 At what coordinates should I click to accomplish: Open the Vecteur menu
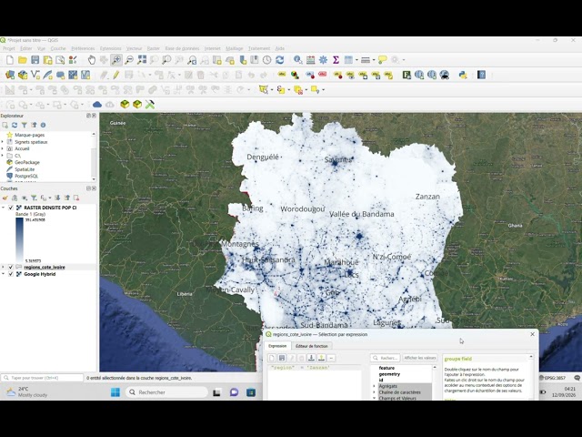134,48
